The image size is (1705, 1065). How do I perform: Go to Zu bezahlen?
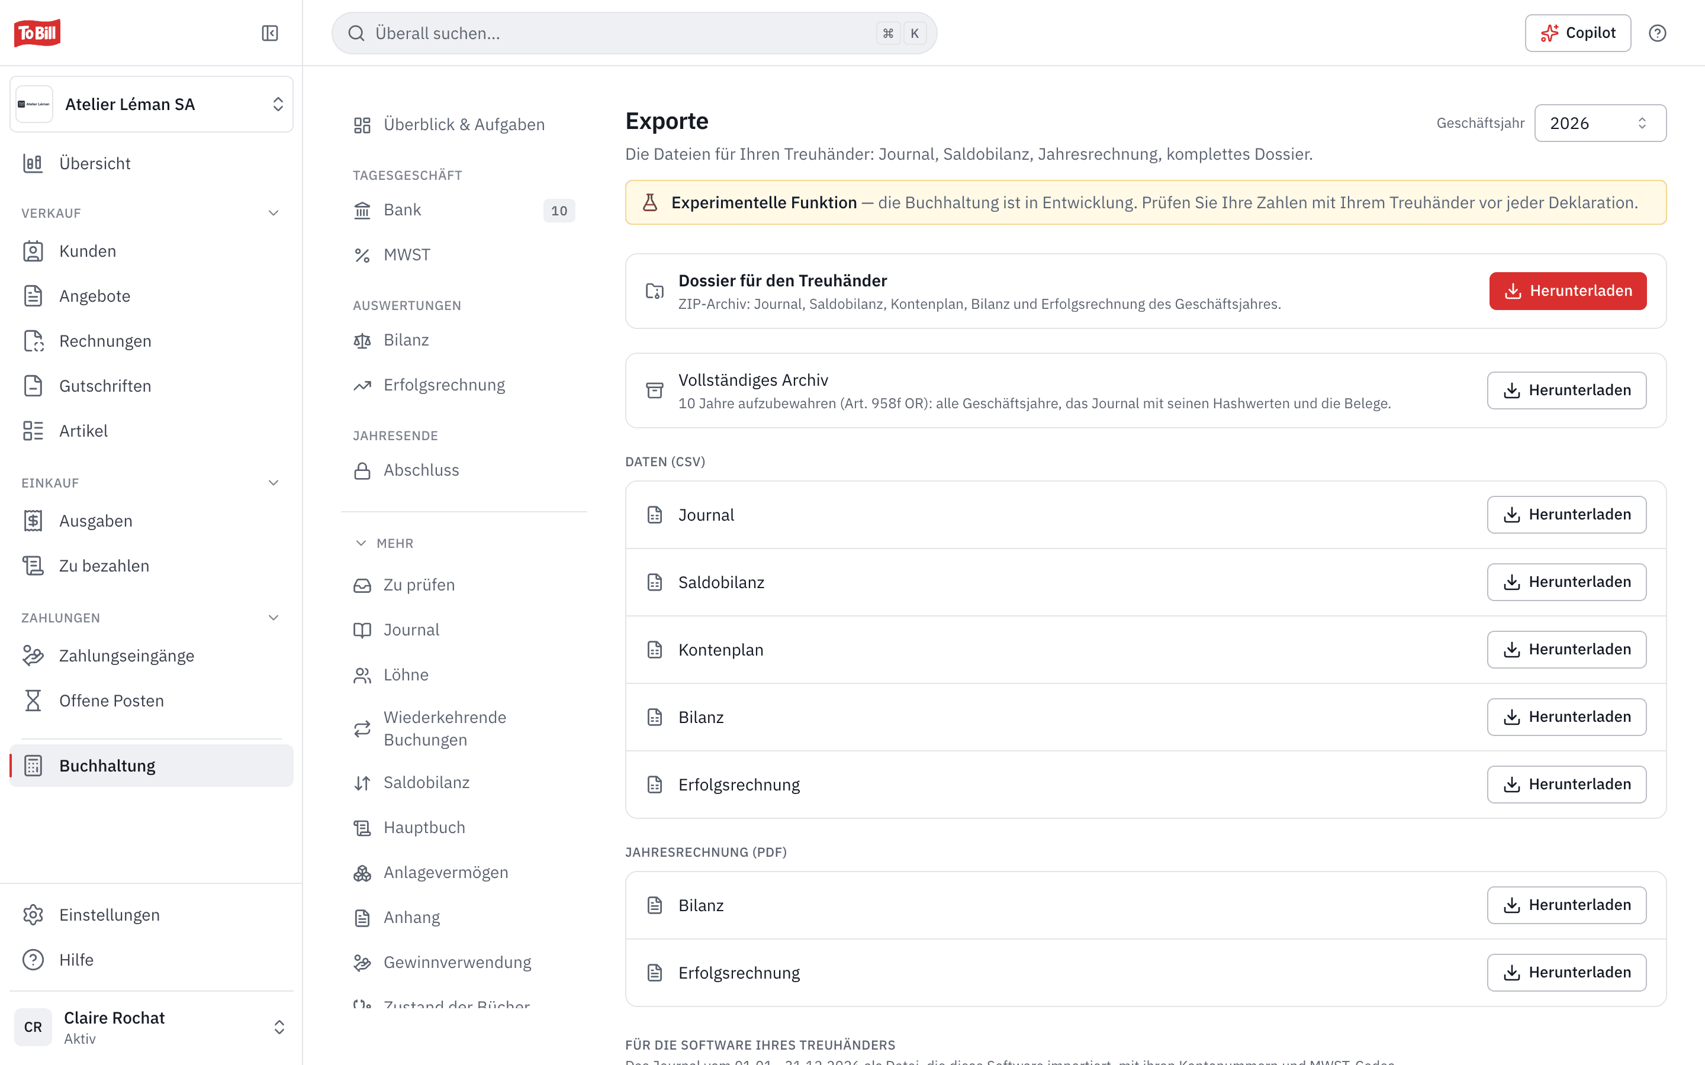point(152,566)
